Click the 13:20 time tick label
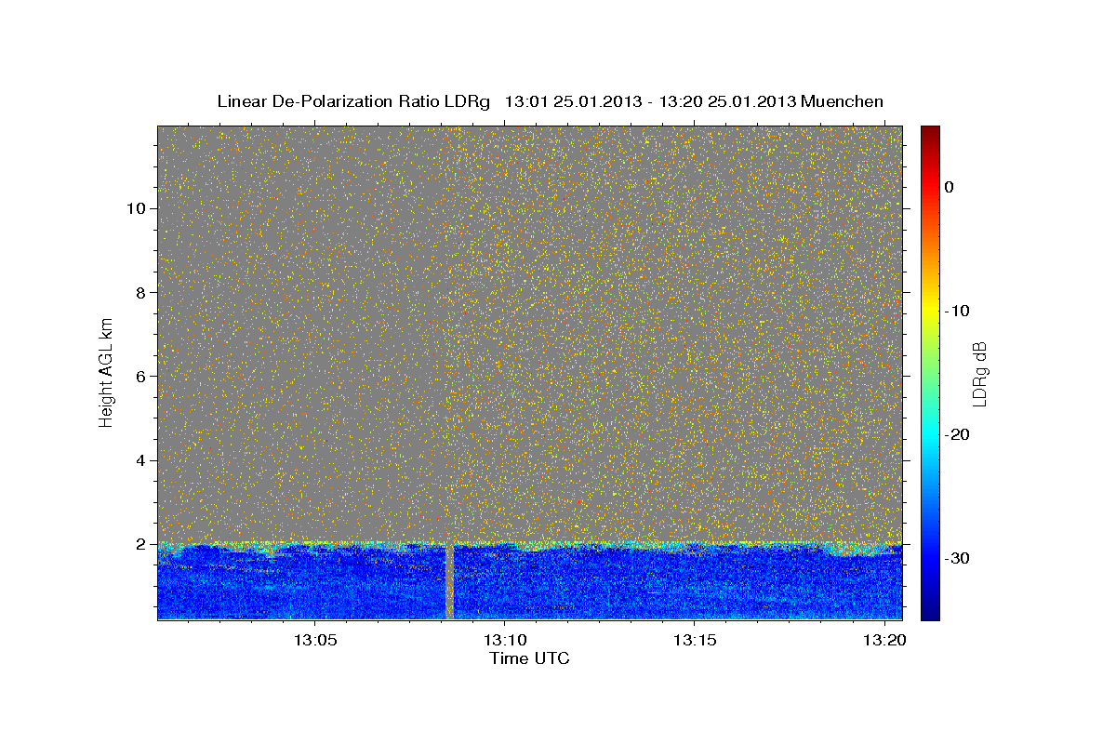1116x744 pixels. [x=884, y=641]
